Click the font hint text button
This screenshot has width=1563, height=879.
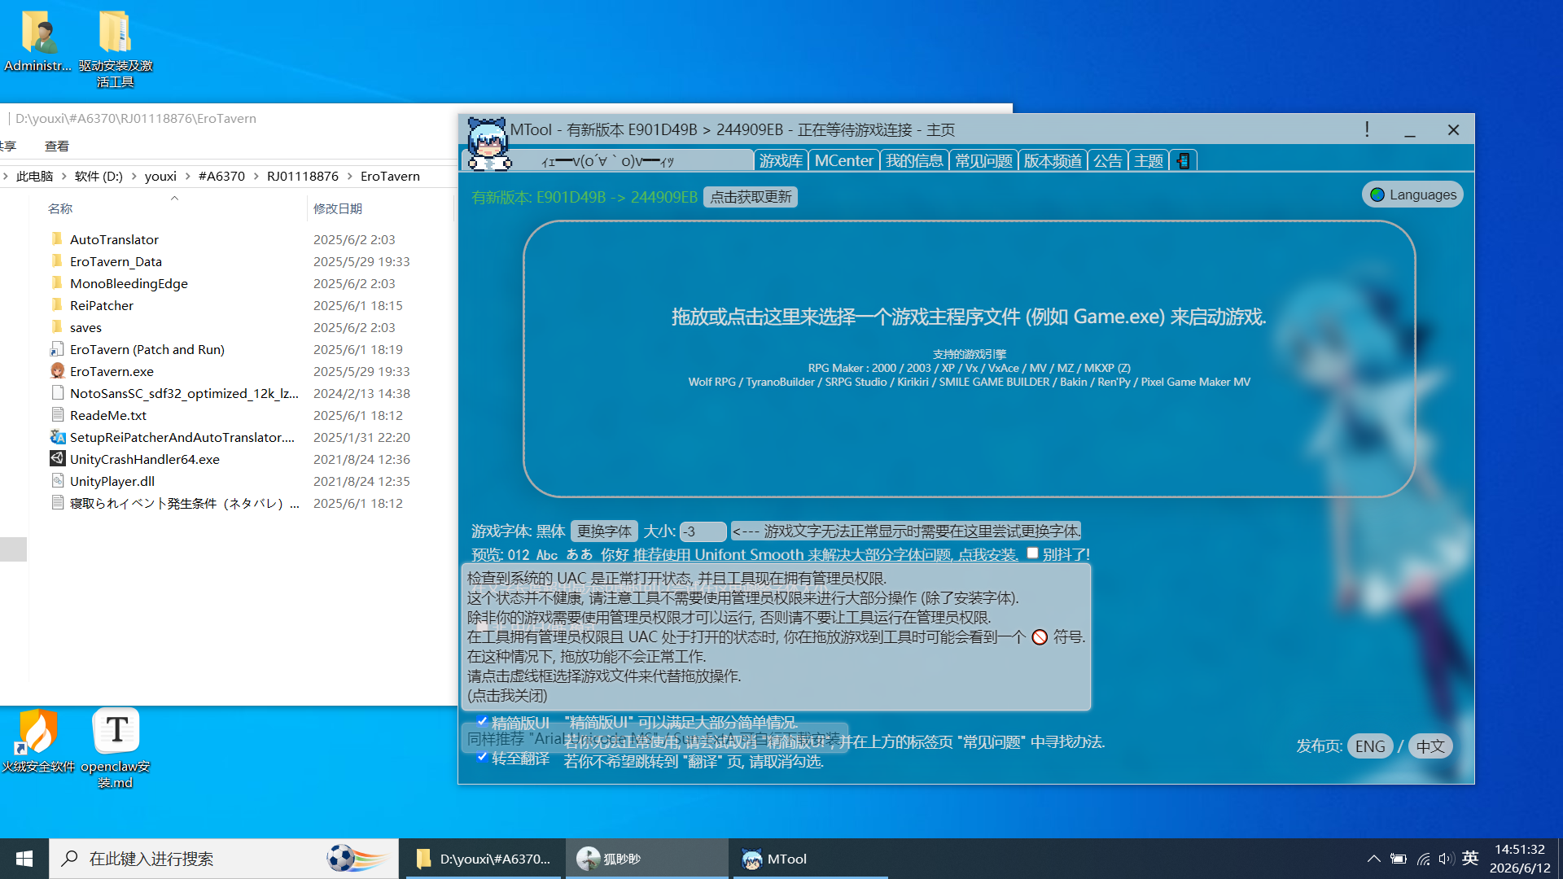click(x=906, y=531)
